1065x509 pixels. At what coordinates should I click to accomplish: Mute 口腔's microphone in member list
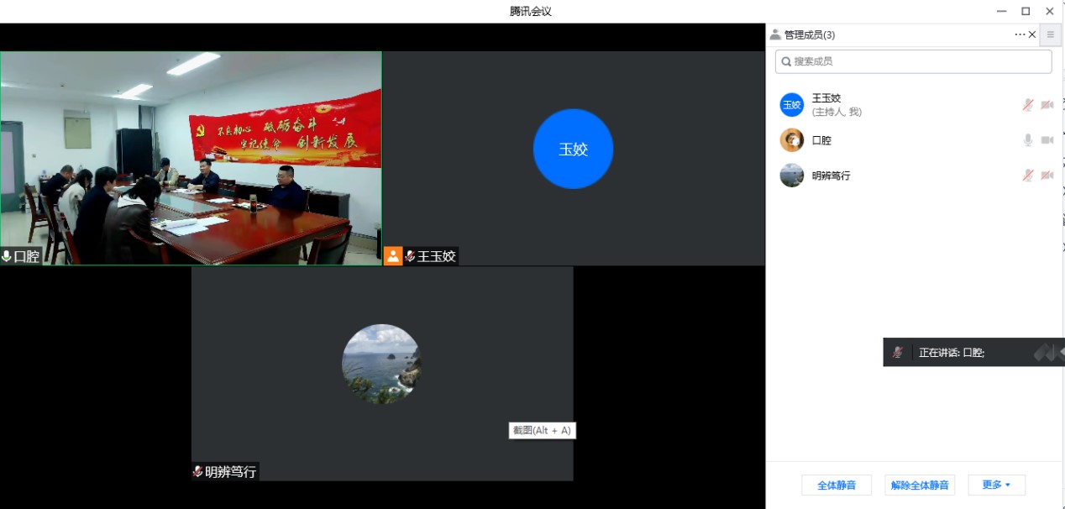pos(1027,140)
